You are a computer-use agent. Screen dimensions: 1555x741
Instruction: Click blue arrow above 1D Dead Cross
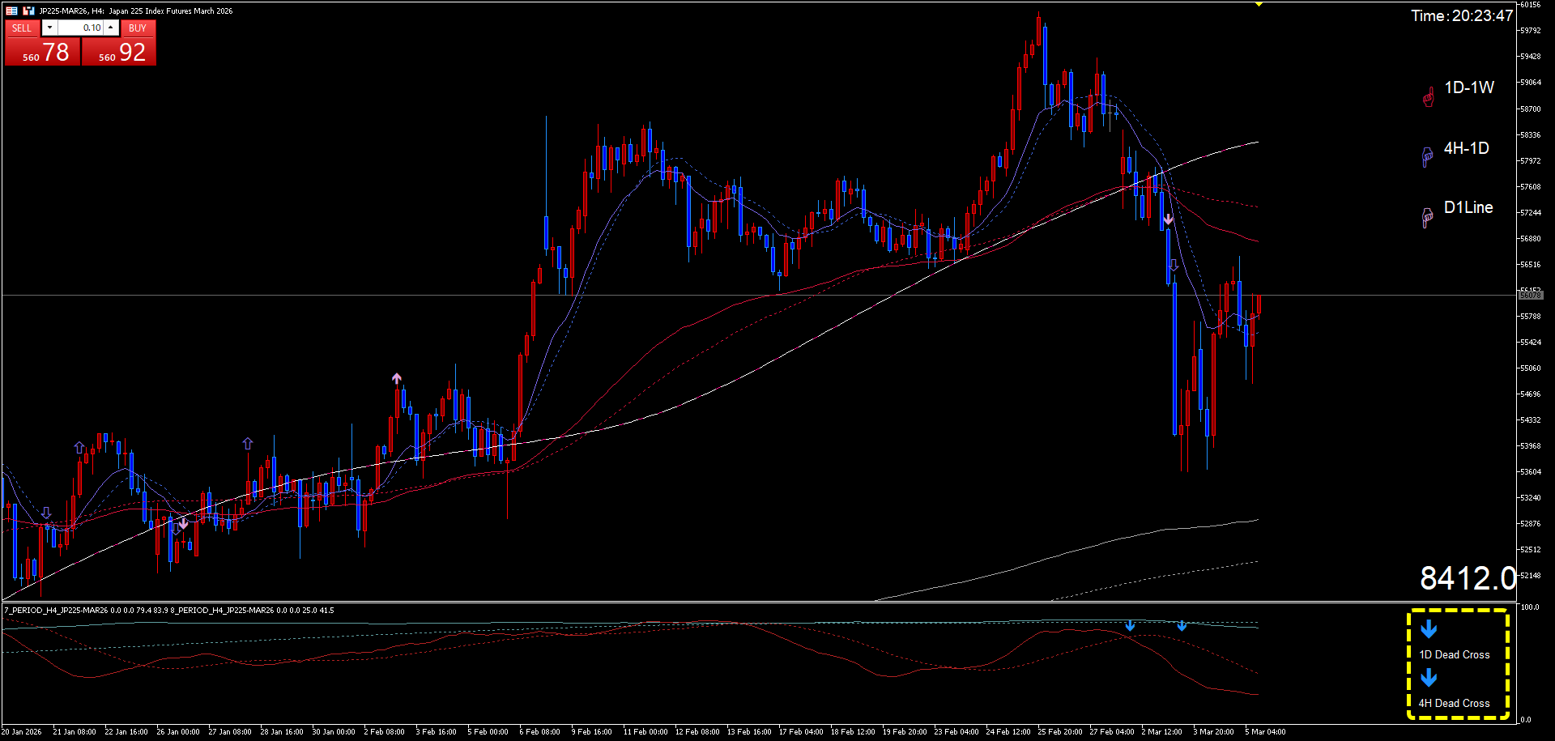tap(1429, 628)
